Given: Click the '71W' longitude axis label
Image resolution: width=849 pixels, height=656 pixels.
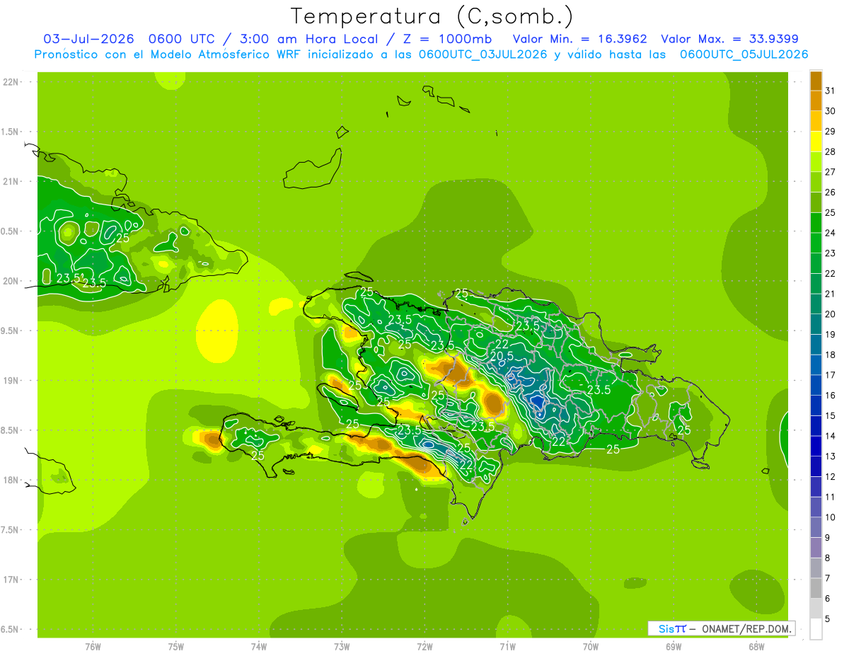Looking at the screenshot, I should pyautogui.click(x=507, y=646).
